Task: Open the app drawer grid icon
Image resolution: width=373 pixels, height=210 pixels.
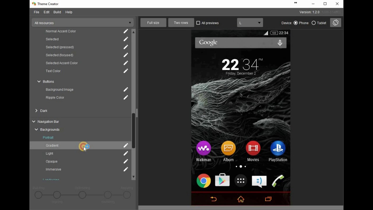Action: click(x=241, y=181)
